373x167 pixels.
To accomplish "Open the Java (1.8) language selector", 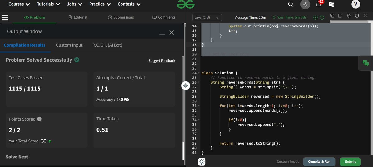I will coord(207,17).
